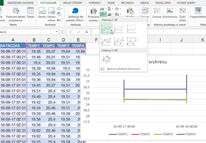Image resolution: width=206 pixels, height=143 pixels.
Task: Click the purple TEMP4 chart line
Action: [155, 89]
